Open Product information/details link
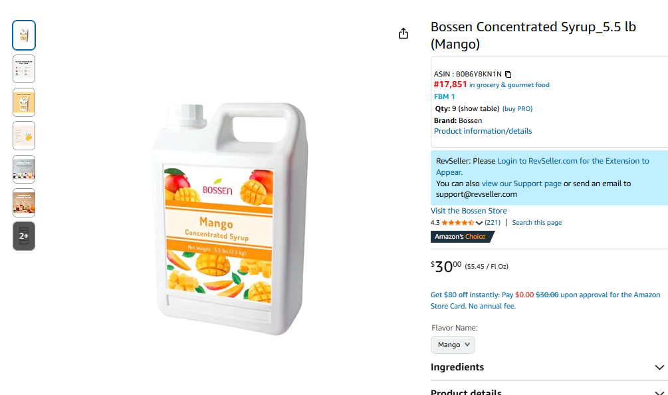Image resolution: width=668 pixels, height=395 pixels. point(483,131)
